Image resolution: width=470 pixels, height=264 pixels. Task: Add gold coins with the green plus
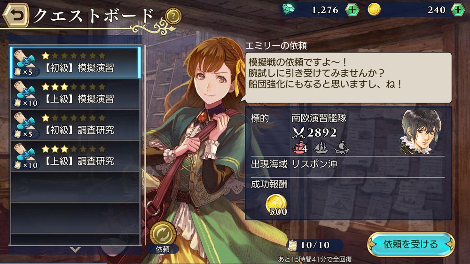point(457,10)
